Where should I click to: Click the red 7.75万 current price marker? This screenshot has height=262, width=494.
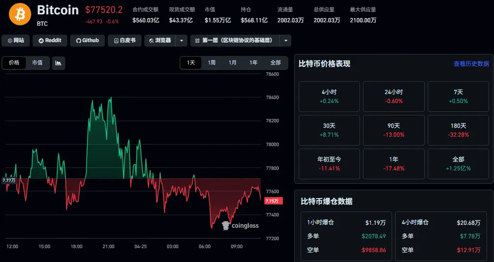click(x=273, y=201)
